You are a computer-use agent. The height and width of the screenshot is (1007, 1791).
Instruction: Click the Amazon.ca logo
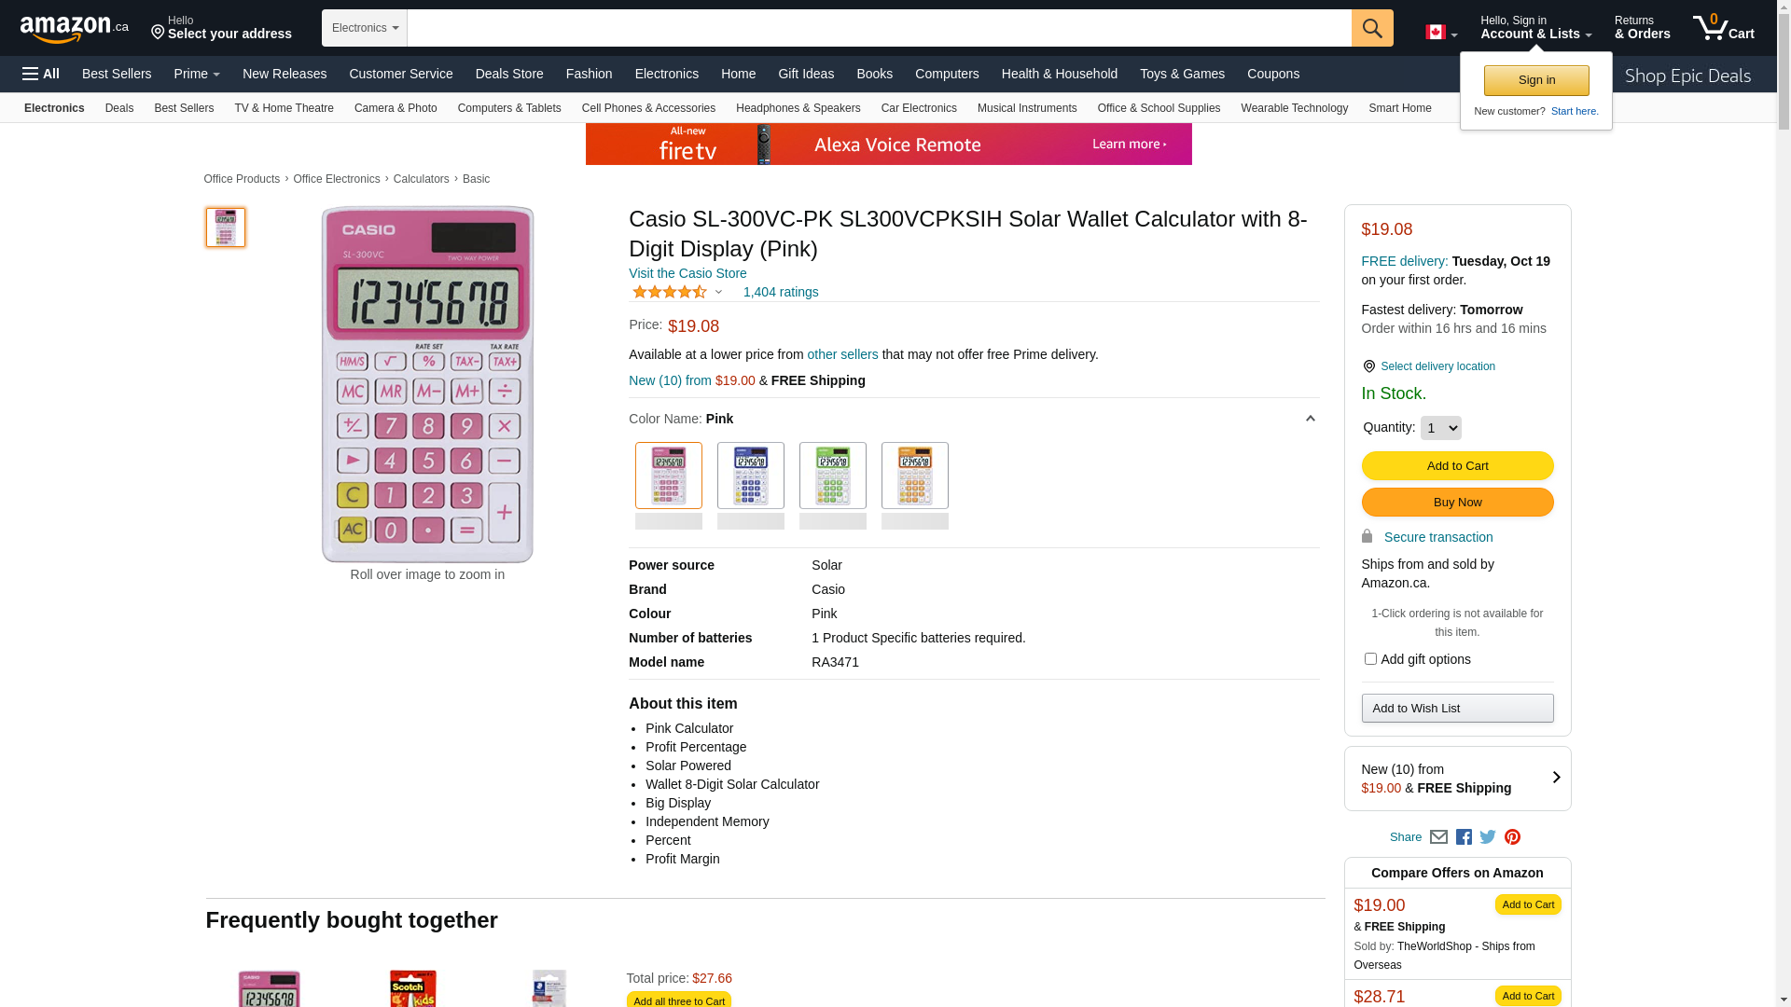[x=75, y=29]
